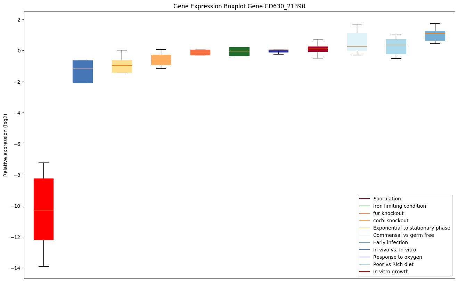Select the Early infection box at far right
This screenshot has width=458, height=282.
pyautogui.click(x=435, y=36)
